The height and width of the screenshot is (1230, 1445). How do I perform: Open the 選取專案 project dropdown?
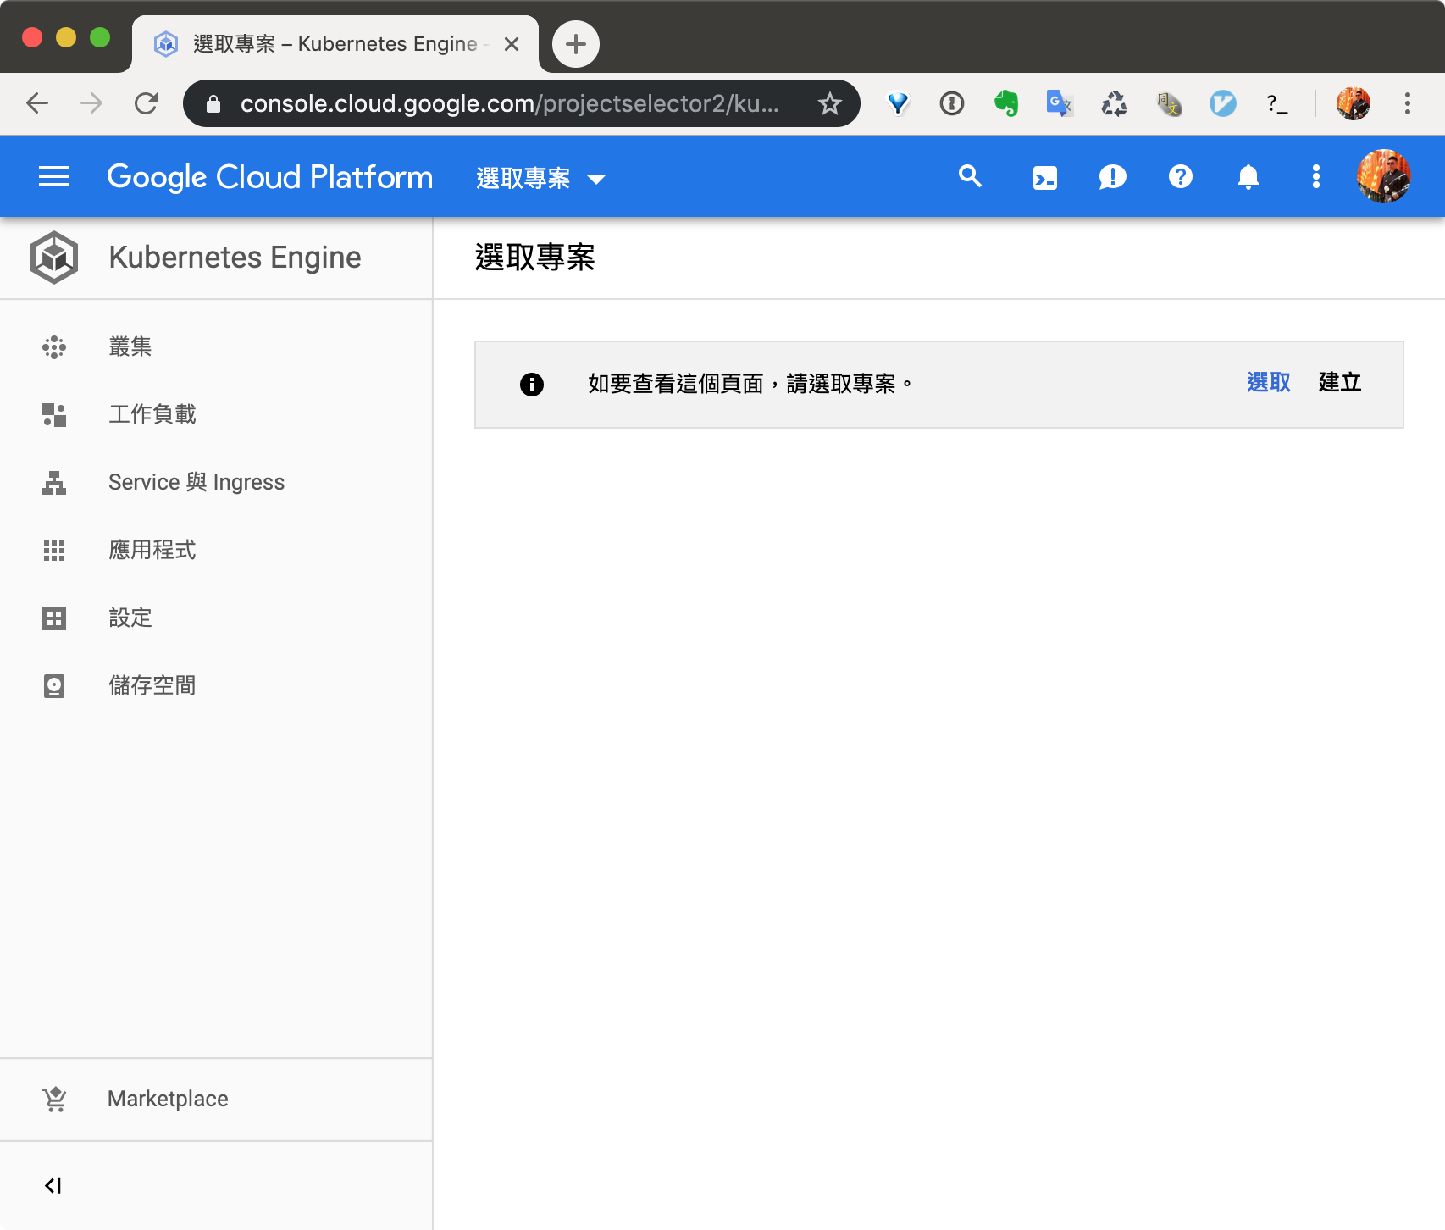pos(541,178)
